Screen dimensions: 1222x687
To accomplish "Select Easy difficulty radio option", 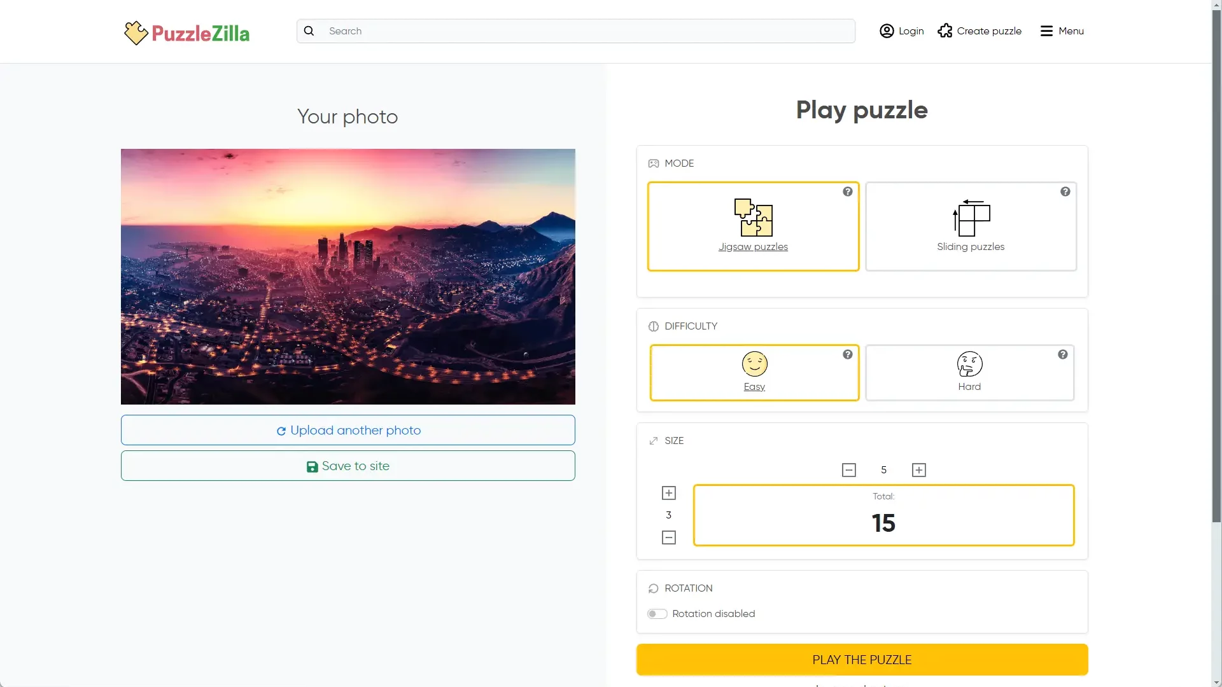I will (x=754, y=372).
